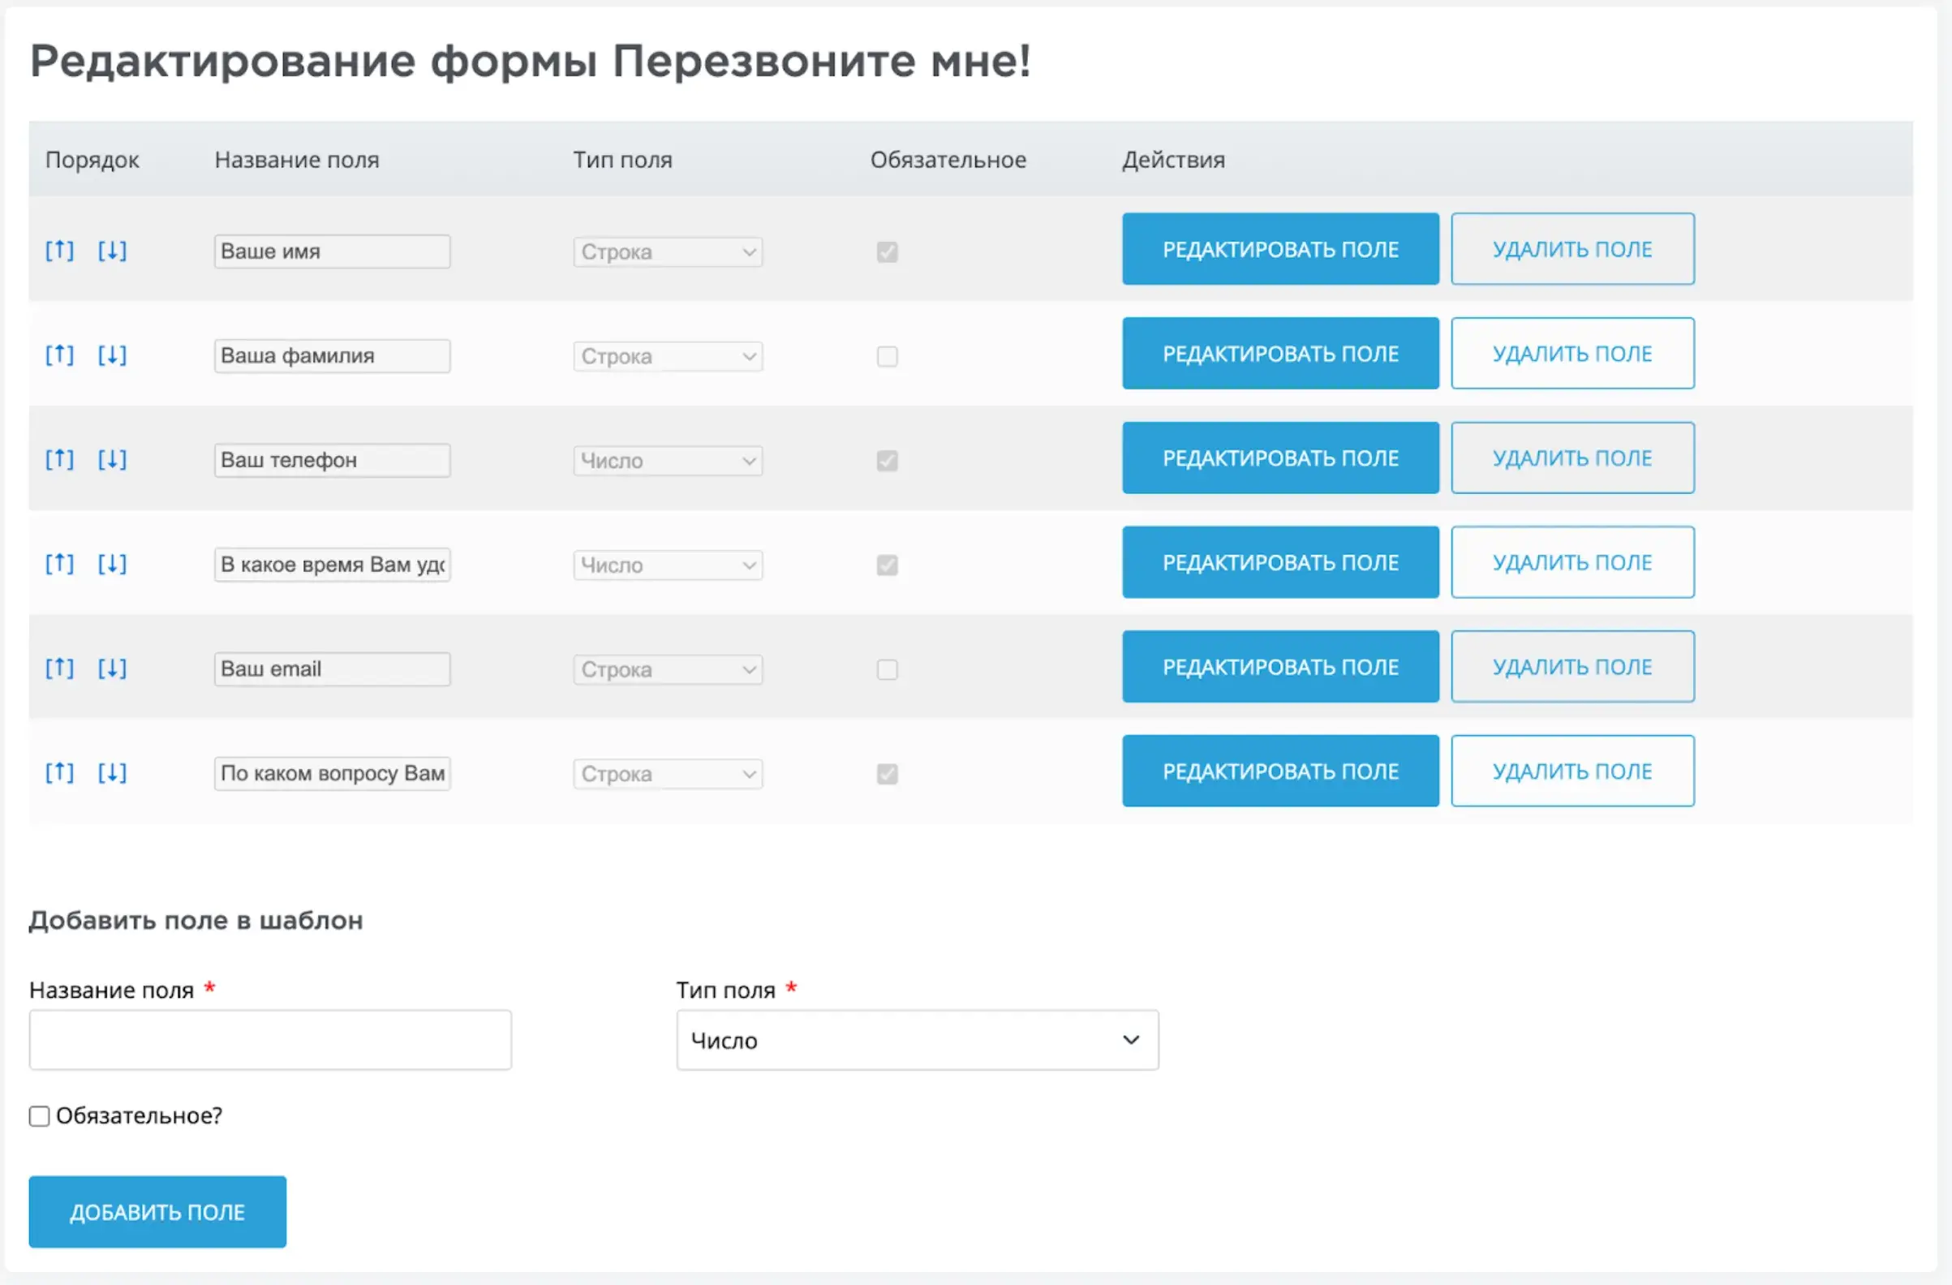Click the 'По каком вопросу Вам' name input
The height and width of the screenshot is (1285, 1952).
point(332,773)
